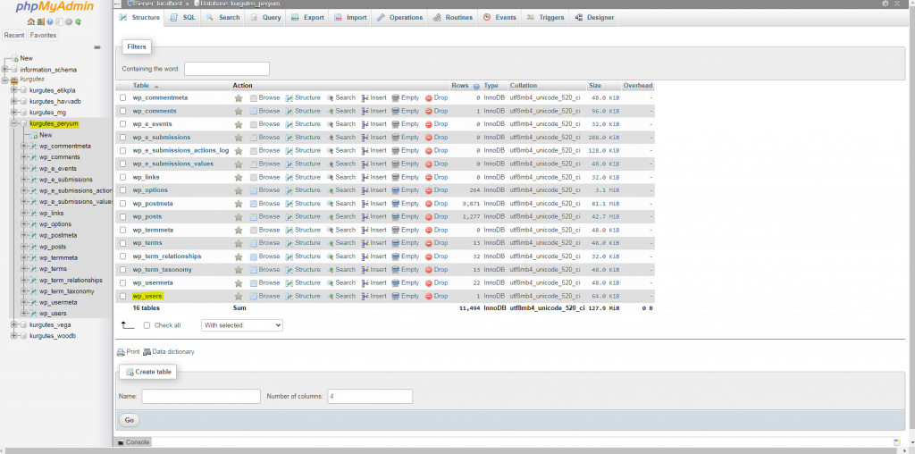
Task: Tick checkbox for wp_comments table
Action: 122,111
